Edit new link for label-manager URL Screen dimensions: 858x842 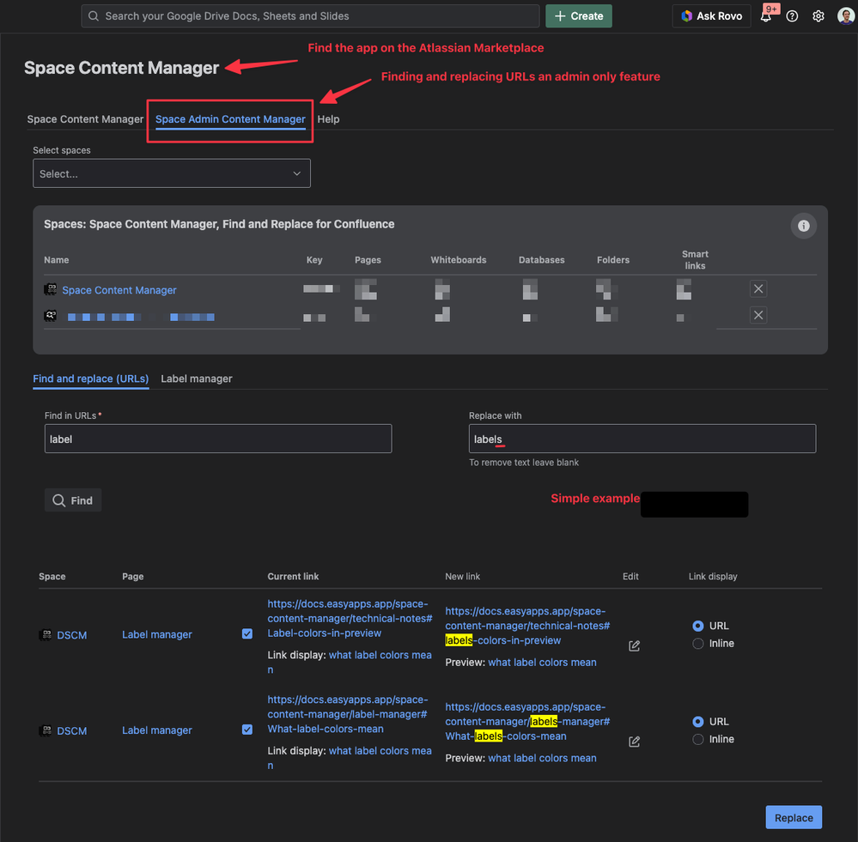click(x=634, y=742)
